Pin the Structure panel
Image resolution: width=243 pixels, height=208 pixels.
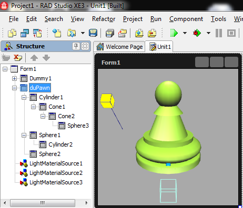76,46
